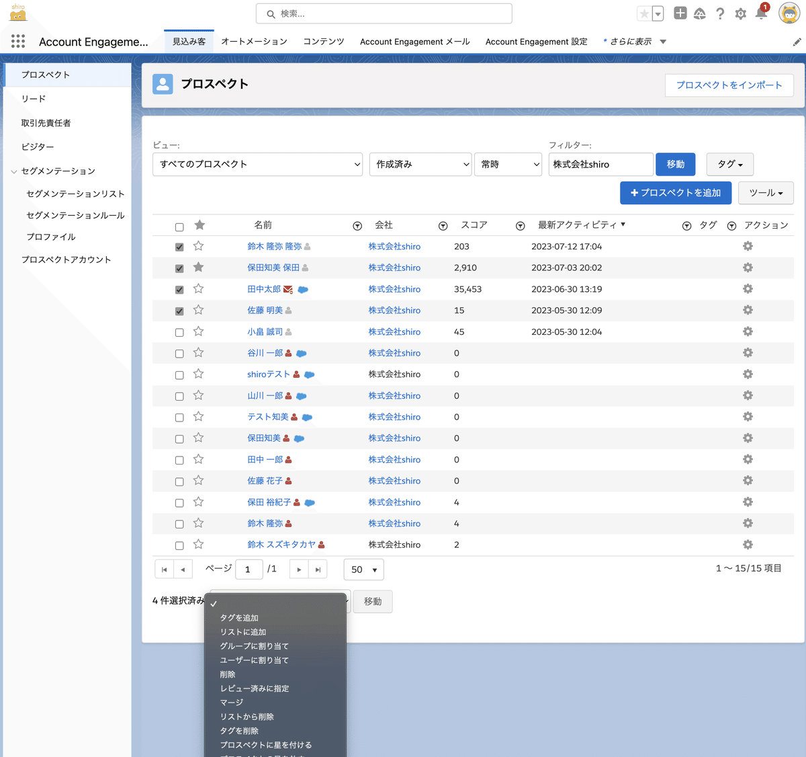Click the スコア column filter icon

coord(520,226)
